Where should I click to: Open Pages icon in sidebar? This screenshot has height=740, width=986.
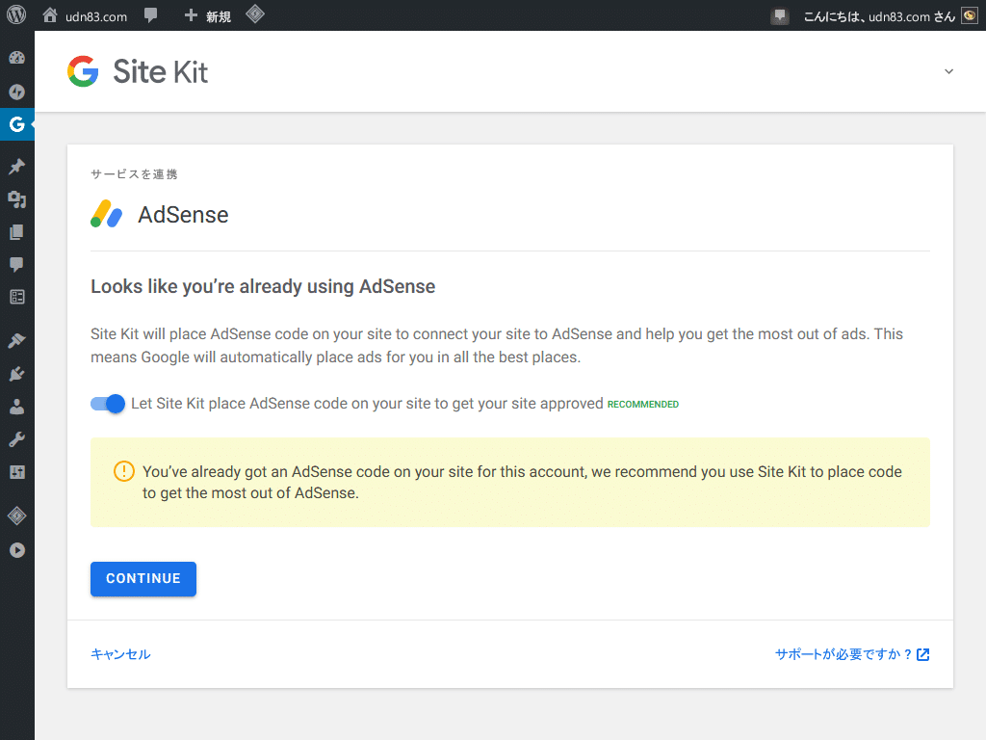pos(17,232)
